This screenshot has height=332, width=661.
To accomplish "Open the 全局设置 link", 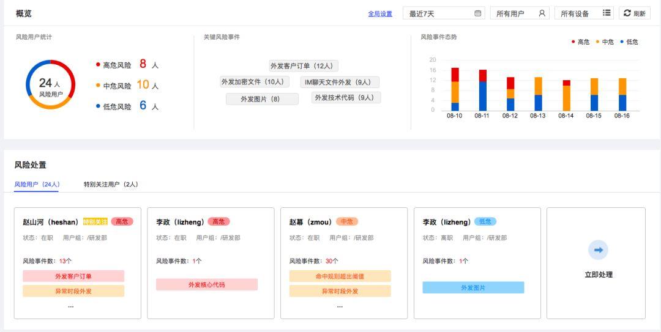I will coord(380,14).
